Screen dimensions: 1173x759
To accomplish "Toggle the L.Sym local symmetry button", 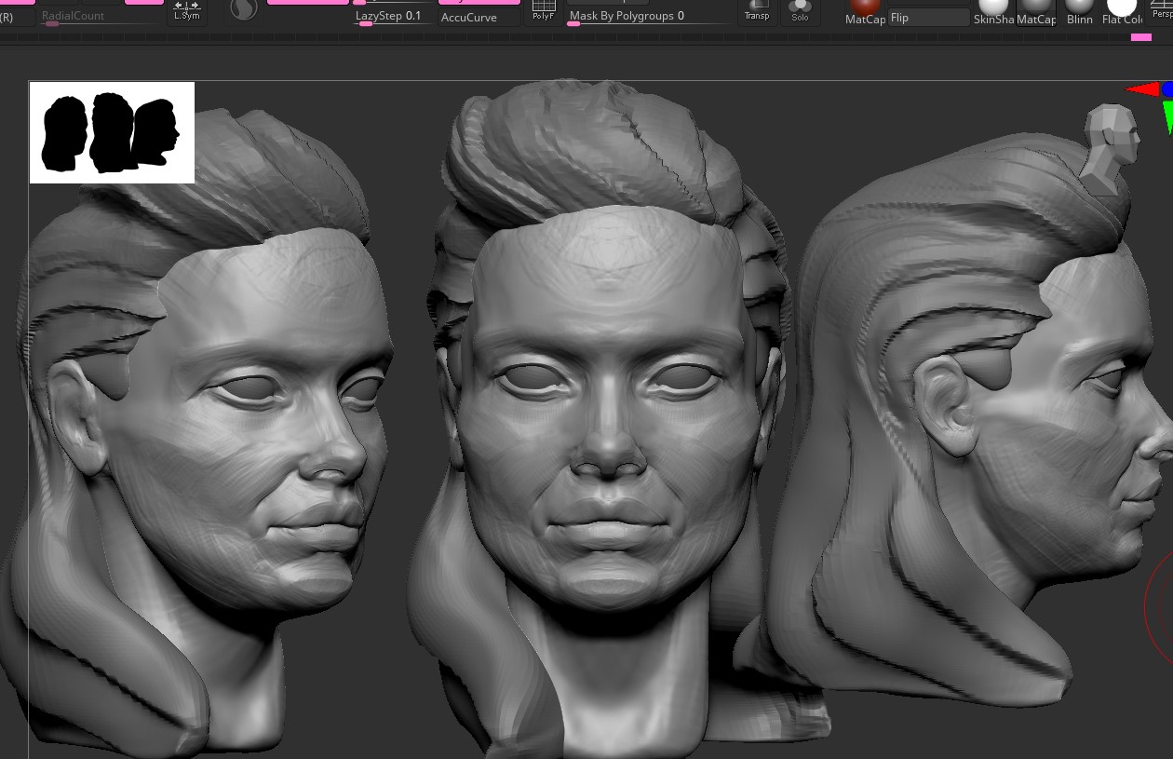I will pos(186,11).
